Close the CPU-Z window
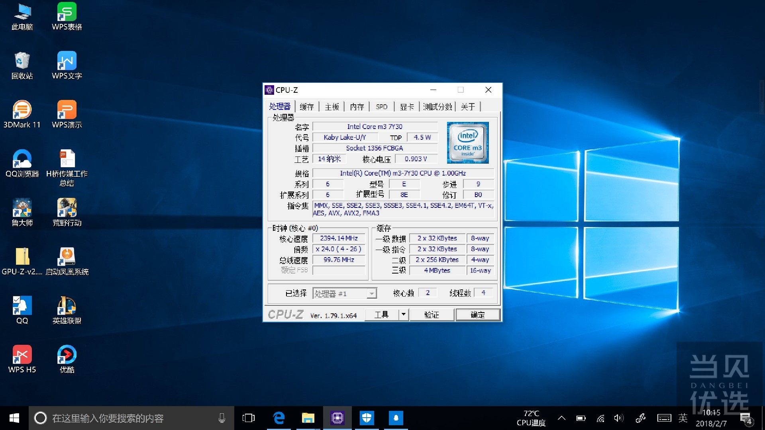This screenshot has width=765, height=430. (488, 90)
